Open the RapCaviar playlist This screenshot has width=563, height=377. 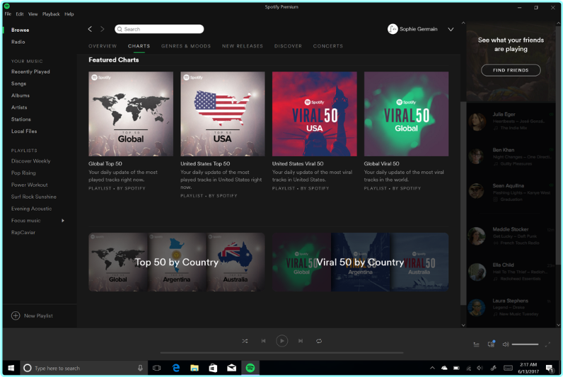point(23,232)
